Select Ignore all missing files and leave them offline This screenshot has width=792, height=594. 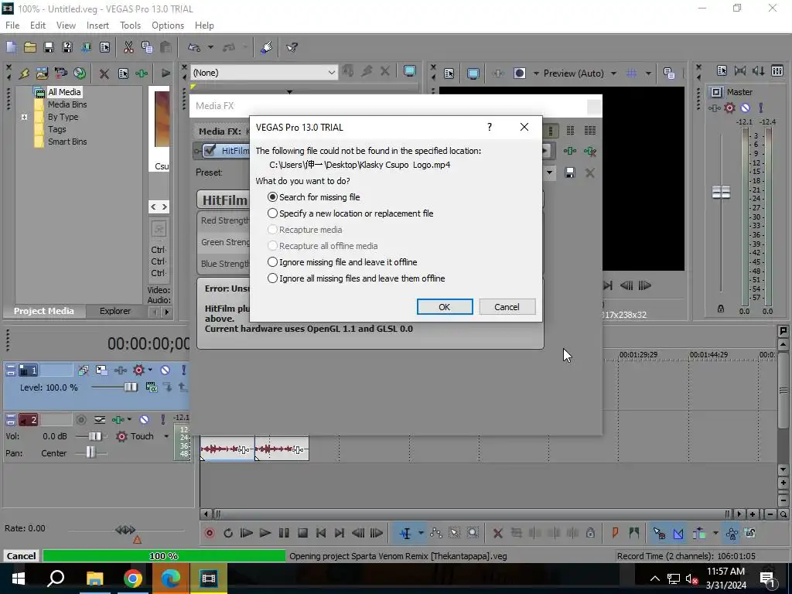273,278
